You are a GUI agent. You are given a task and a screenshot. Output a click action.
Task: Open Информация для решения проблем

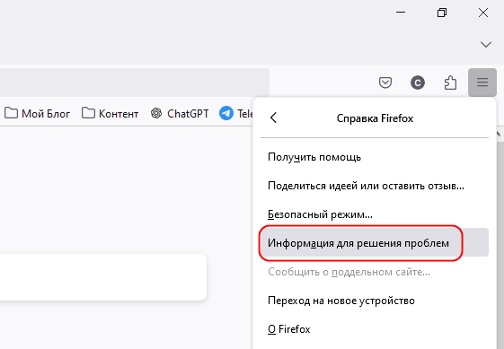click(x=375, y=243)
